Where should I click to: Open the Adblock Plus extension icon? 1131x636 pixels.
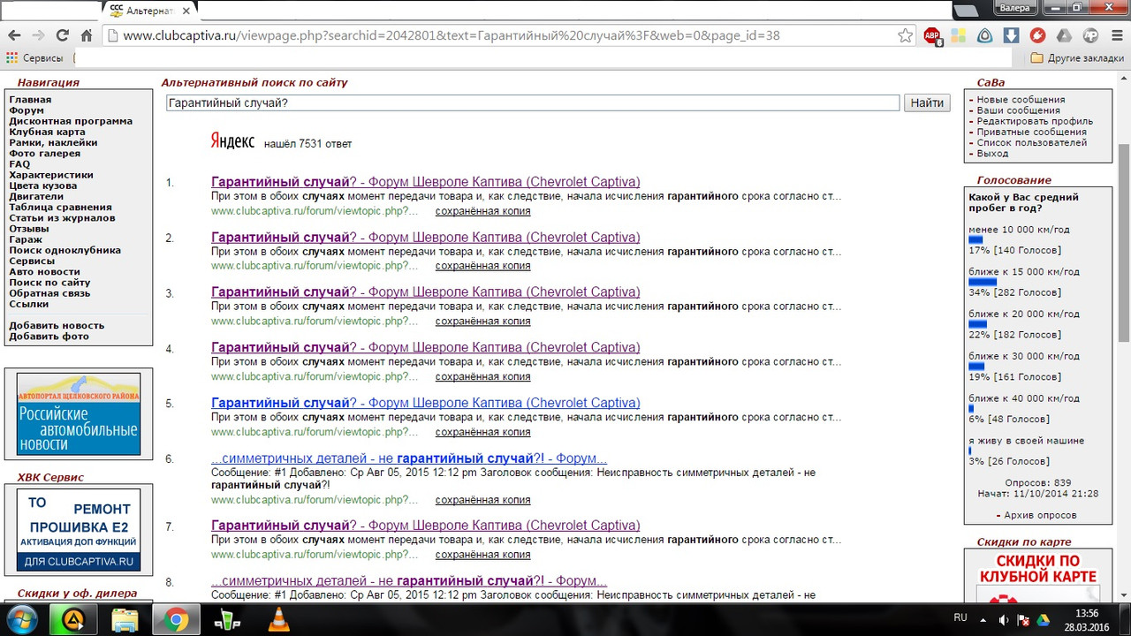932,36
